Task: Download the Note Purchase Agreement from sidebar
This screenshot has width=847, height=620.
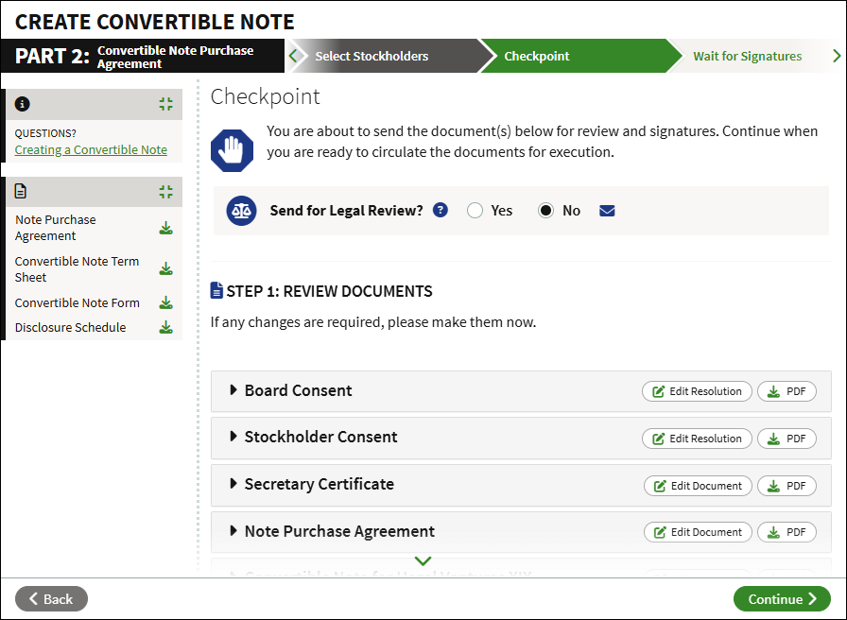Action: [165, 229]
